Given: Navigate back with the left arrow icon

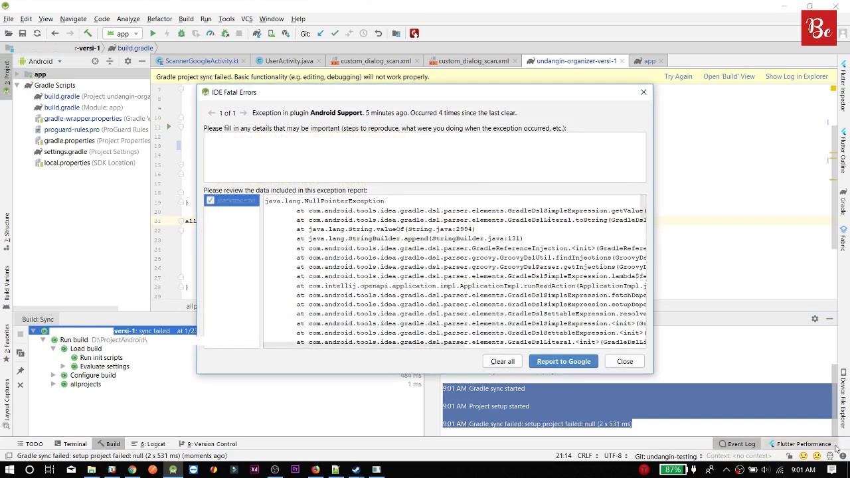Looking at the screenshot, I should click(55, 33).
